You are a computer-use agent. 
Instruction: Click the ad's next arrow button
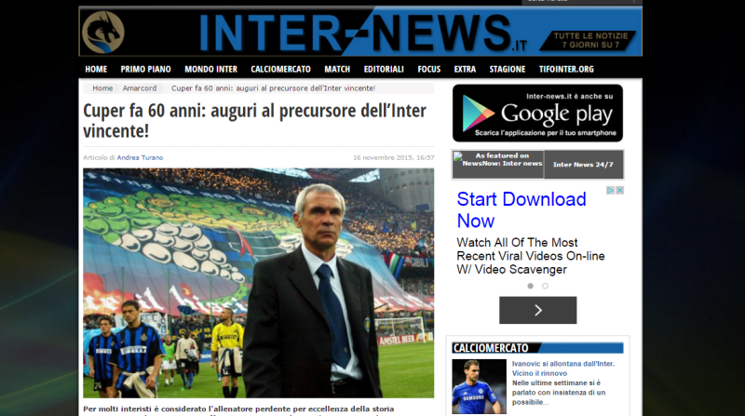(538, 310)
